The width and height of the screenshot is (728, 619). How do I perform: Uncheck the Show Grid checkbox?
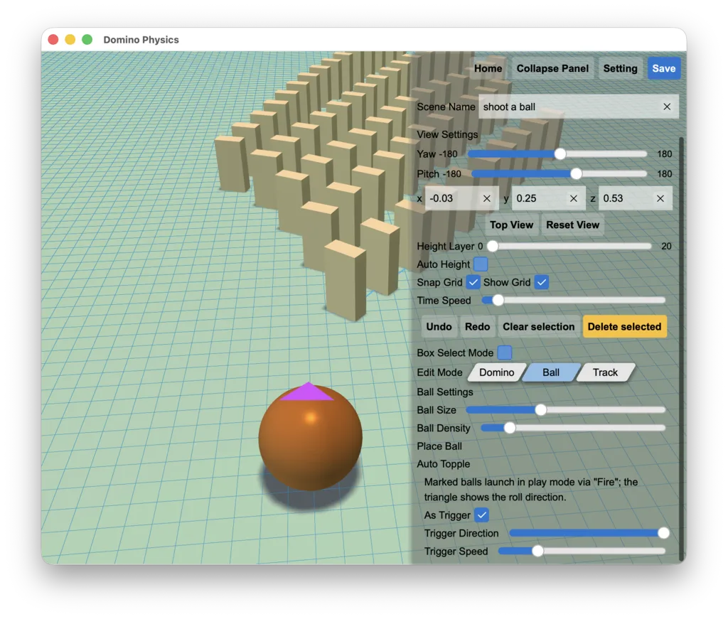(x=541, y=282)
